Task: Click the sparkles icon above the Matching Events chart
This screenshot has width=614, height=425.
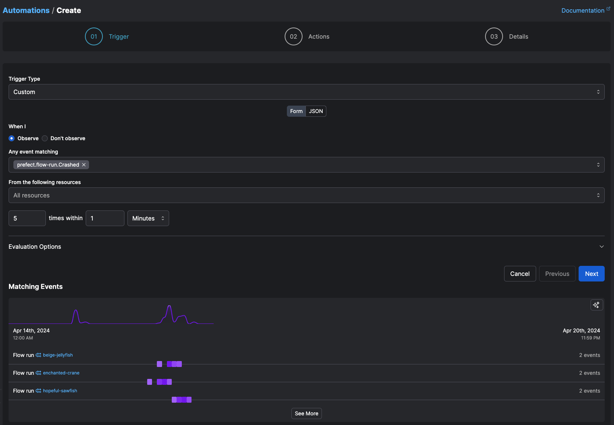Action: click(596, 305)
